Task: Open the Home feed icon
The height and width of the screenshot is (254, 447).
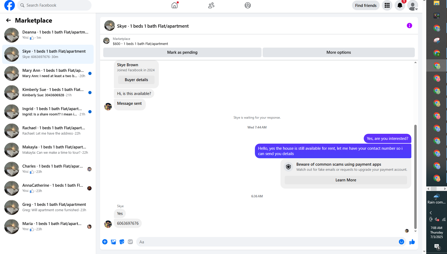Action: coord(175,5)
